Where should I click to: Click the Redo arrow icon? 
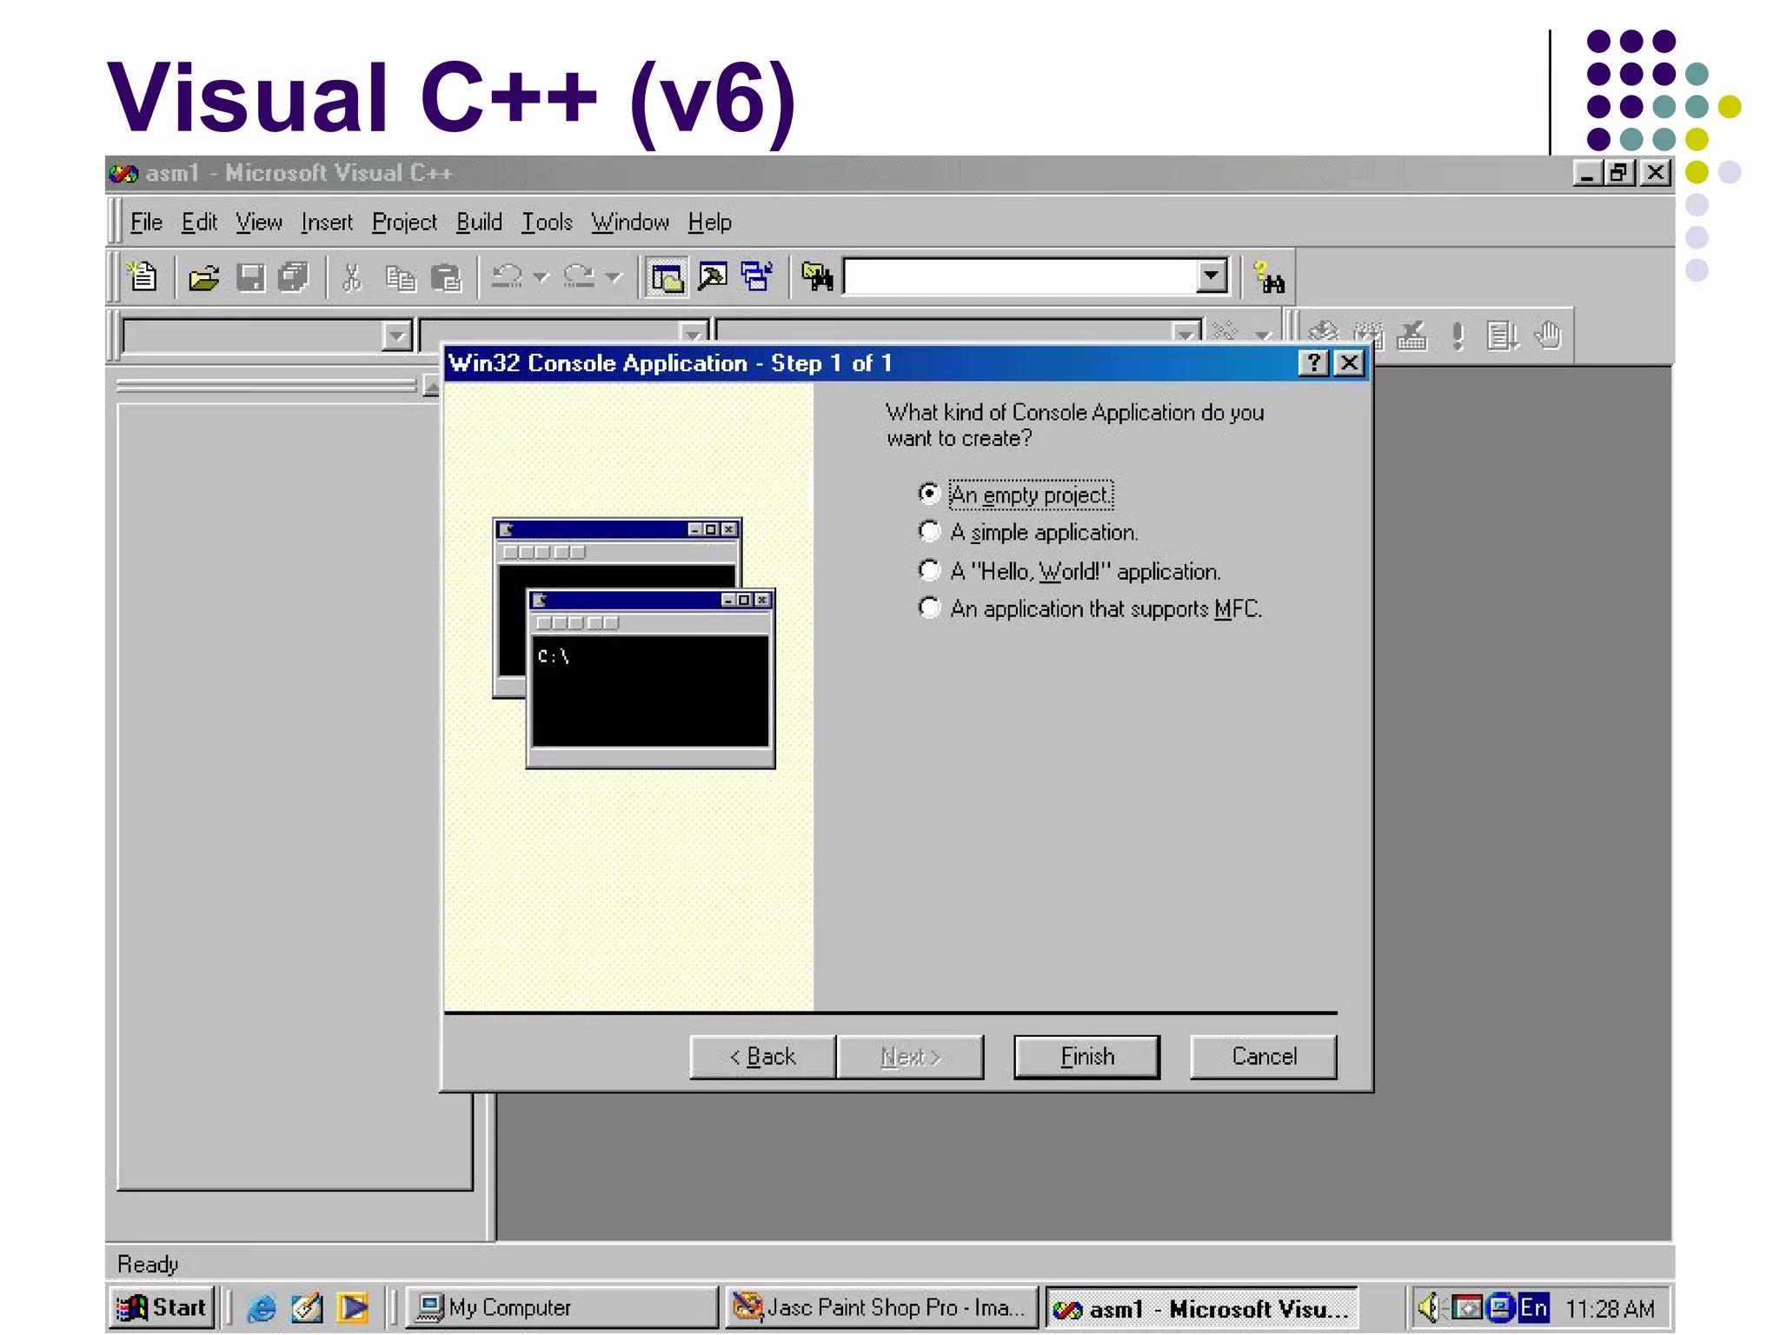pyautogui.click(x=579, y=277)
